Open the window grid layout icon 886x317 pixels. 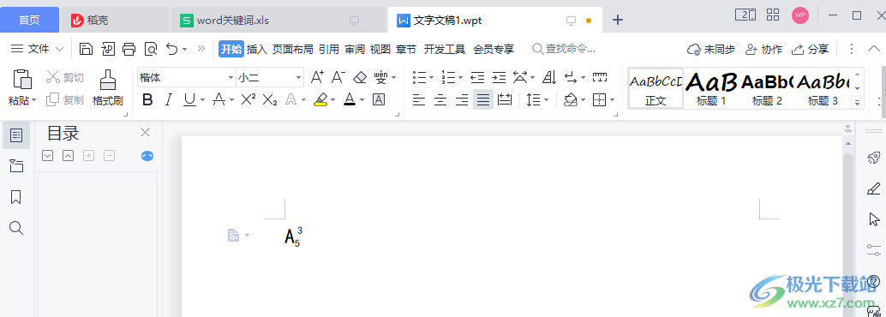773,15
